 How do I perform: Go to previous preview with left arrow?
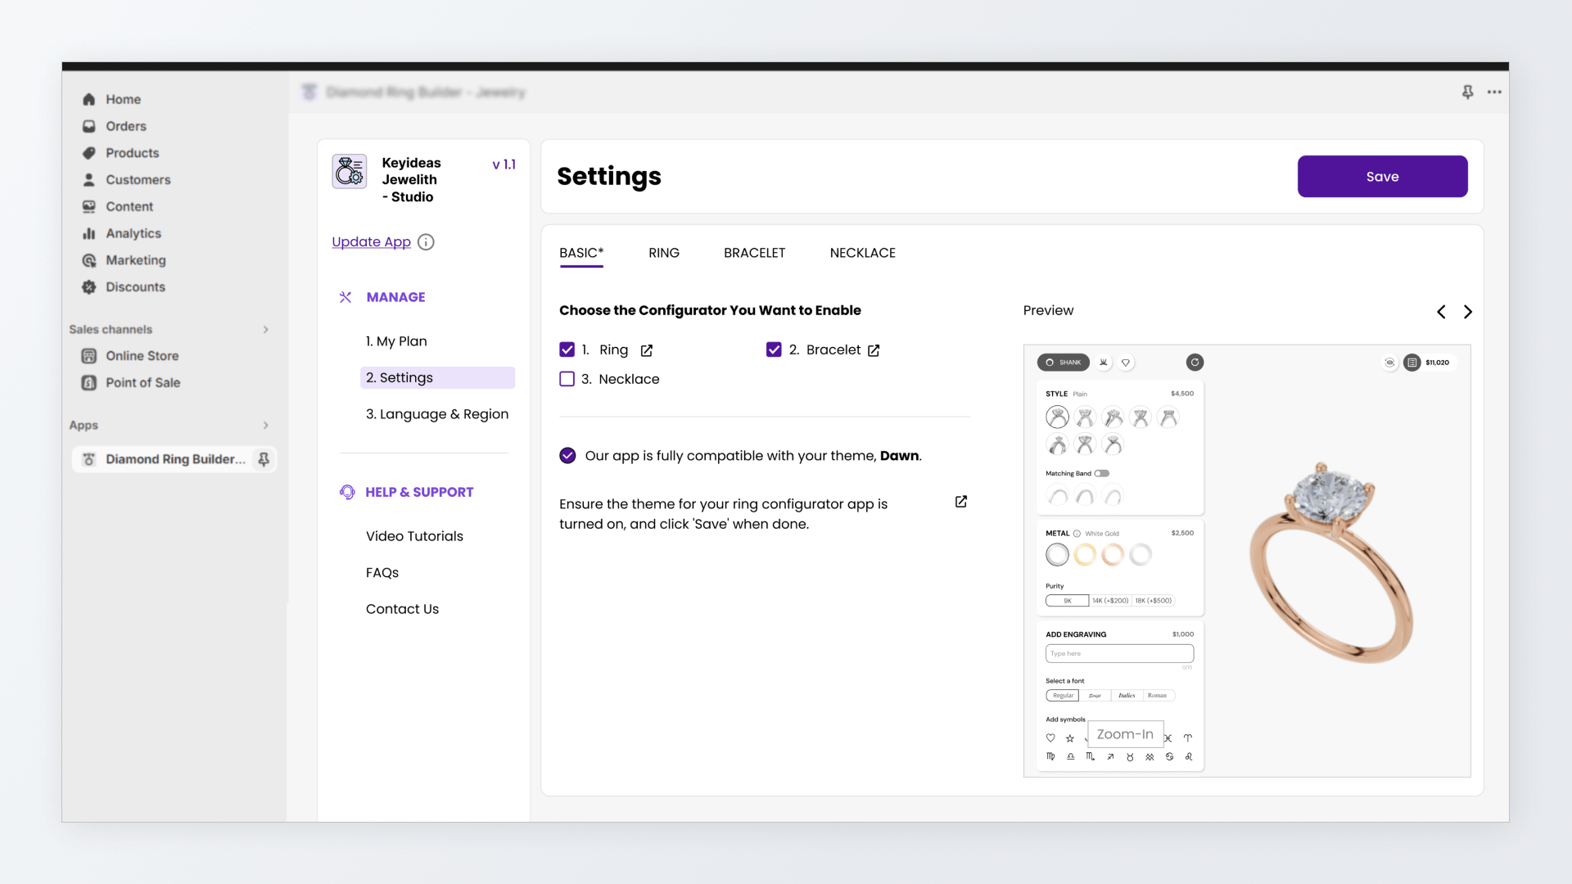1441,312
